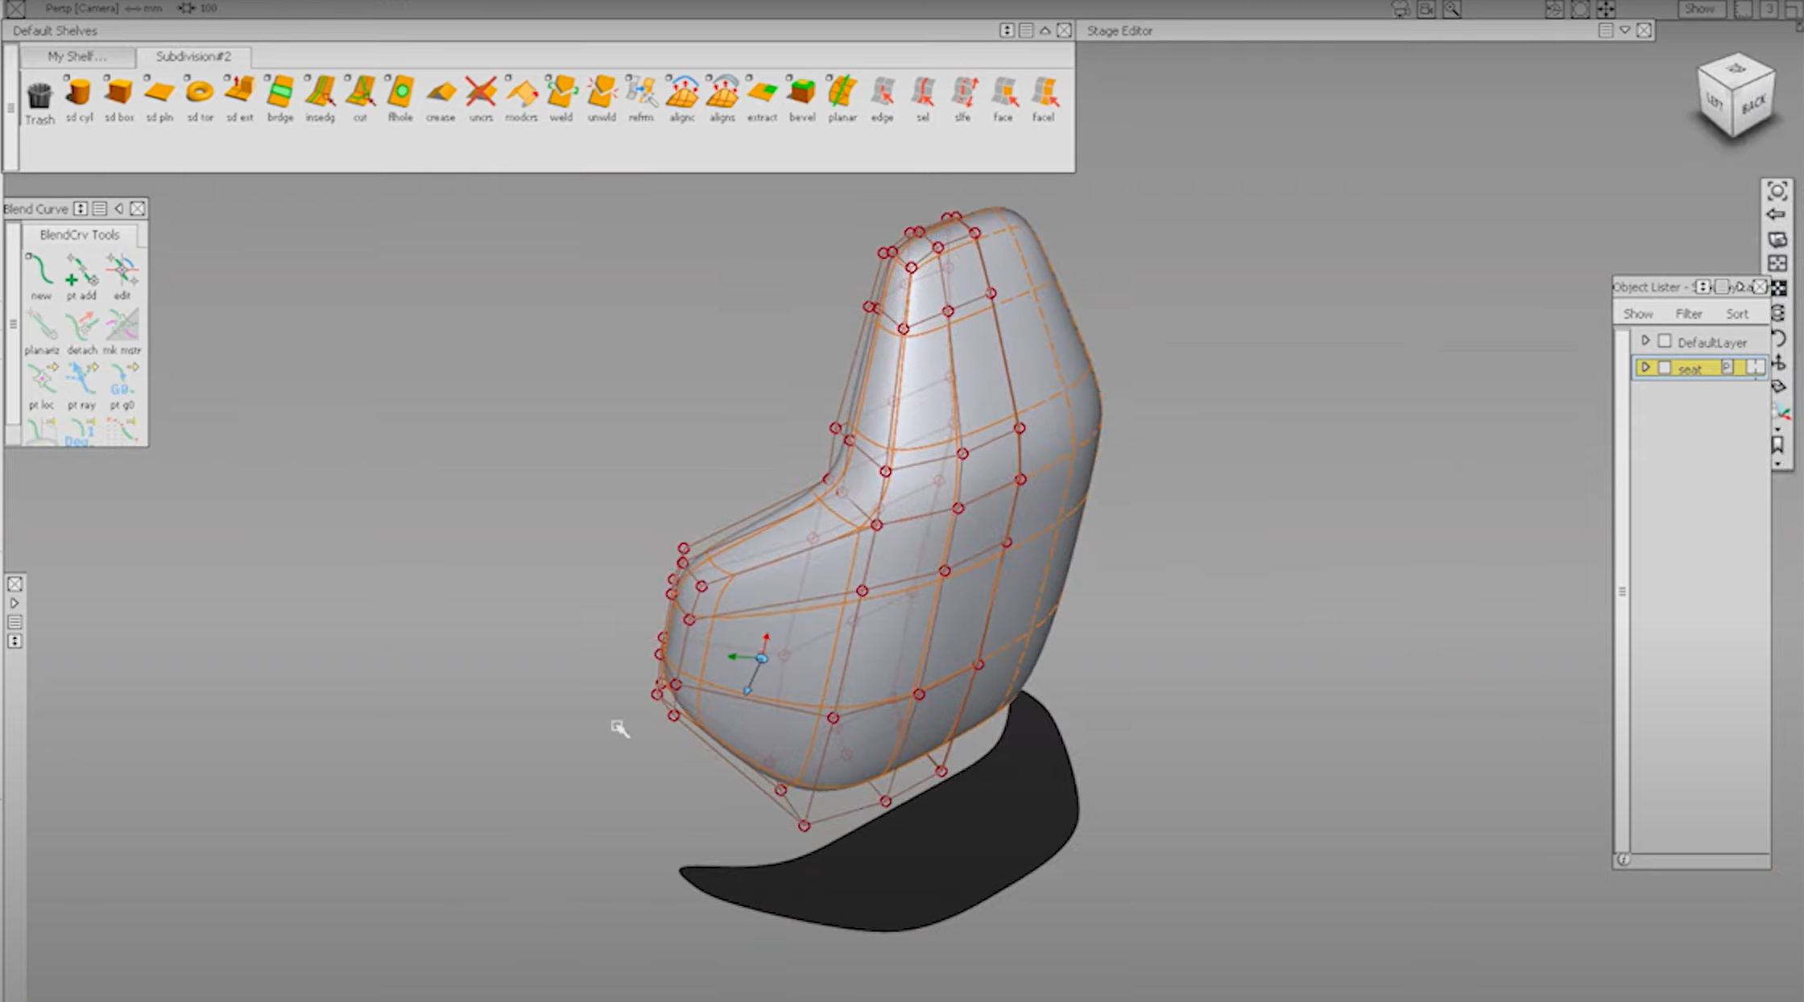Toggle the DefaultLayer checkbox in Object Lister
Screen dimensions: 1804x1002
[1665, 341]
